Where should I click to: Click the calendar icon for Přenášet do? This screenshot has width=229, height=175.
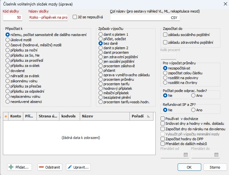[216, 155]
